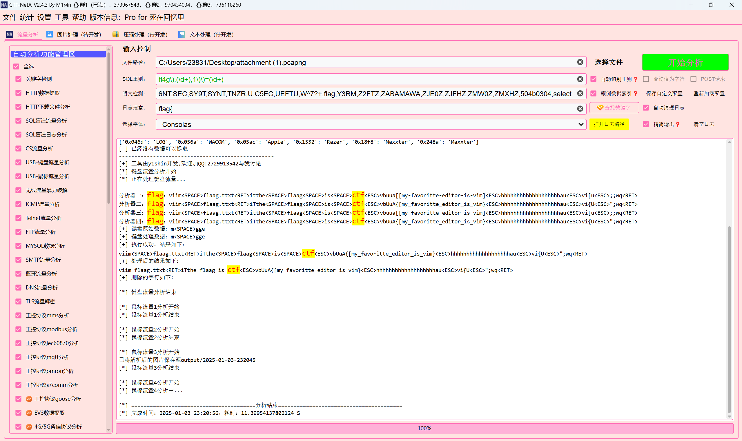This screenshot has height=441, width=742.
Task: Clear the SQL regex field
Action: tap(580, 79)
